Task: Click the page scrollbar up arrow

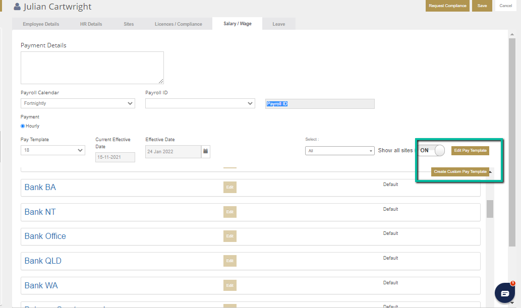Action: 512,34
